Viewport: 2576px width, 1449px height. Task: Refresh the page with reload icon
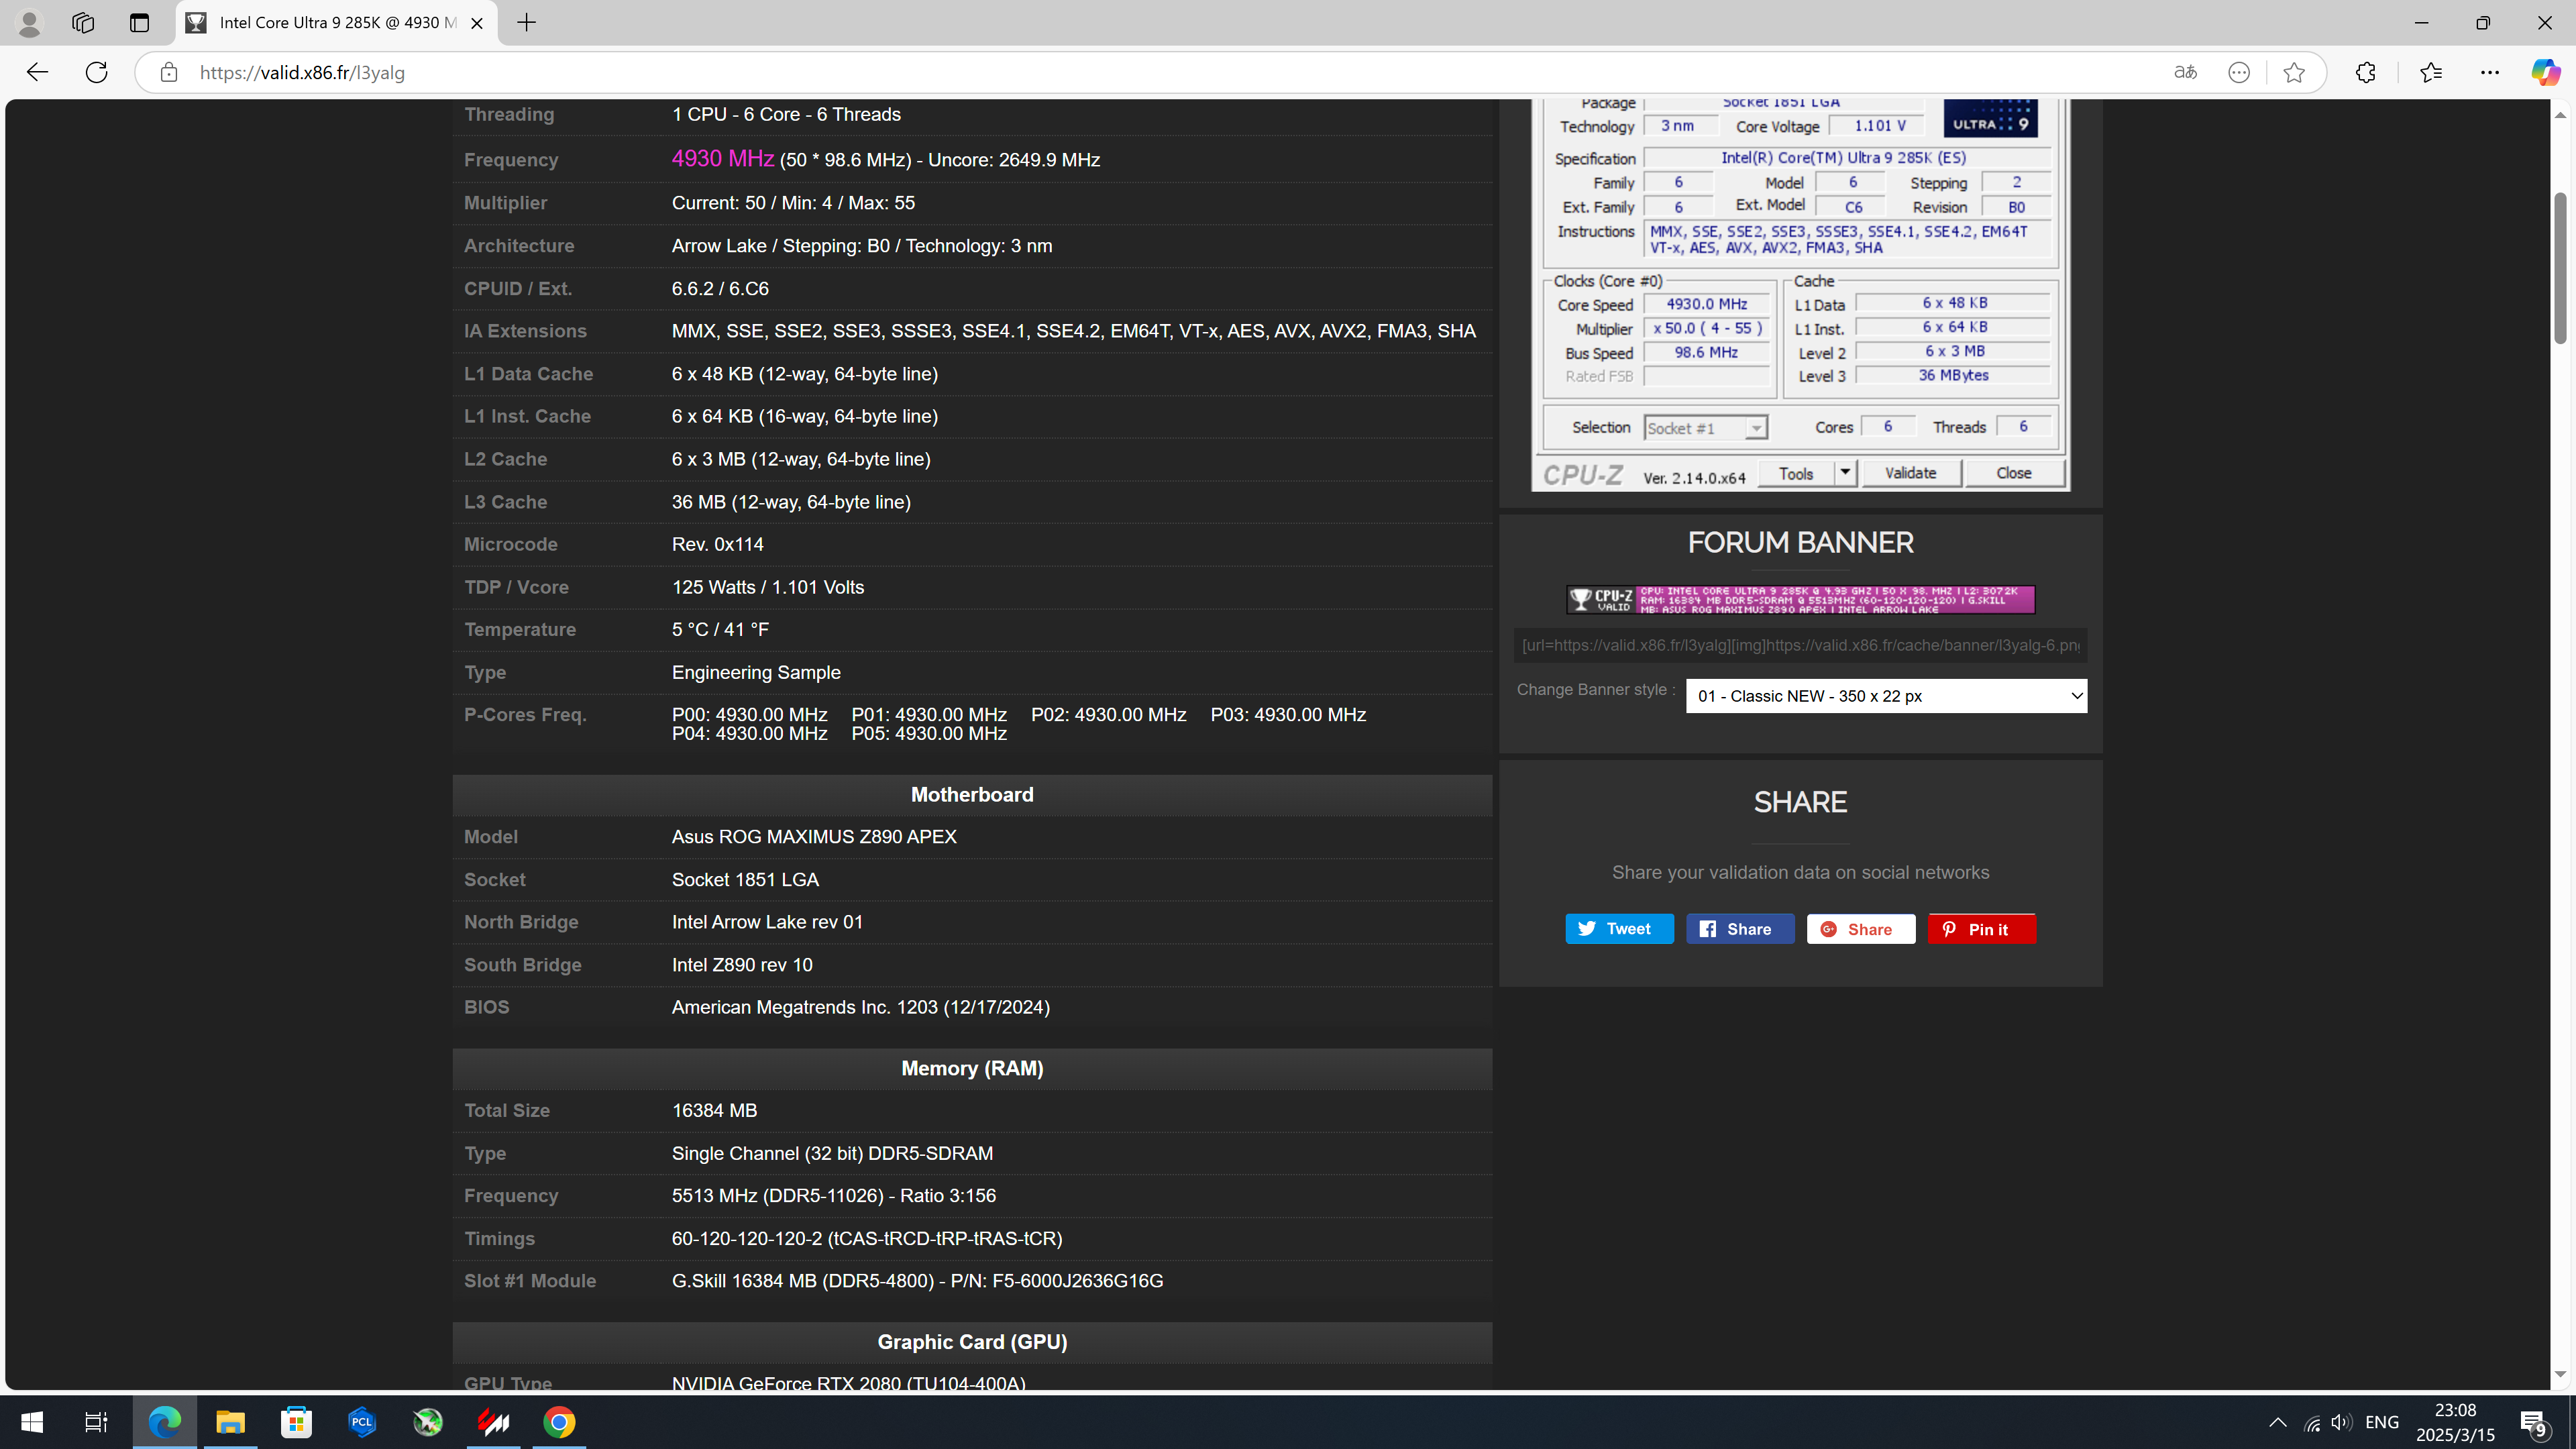[x=96, y=72]
